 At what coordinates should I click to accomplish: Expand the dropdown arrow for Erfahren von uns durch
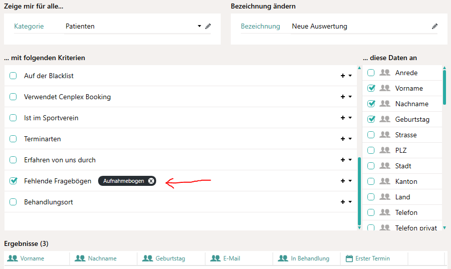pos(350,160)
